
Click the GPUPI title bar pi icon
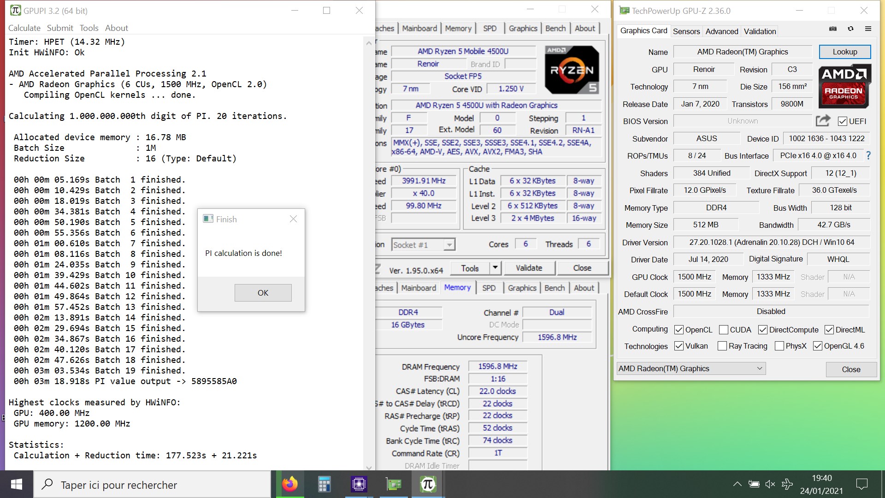[x=15, y=10]
